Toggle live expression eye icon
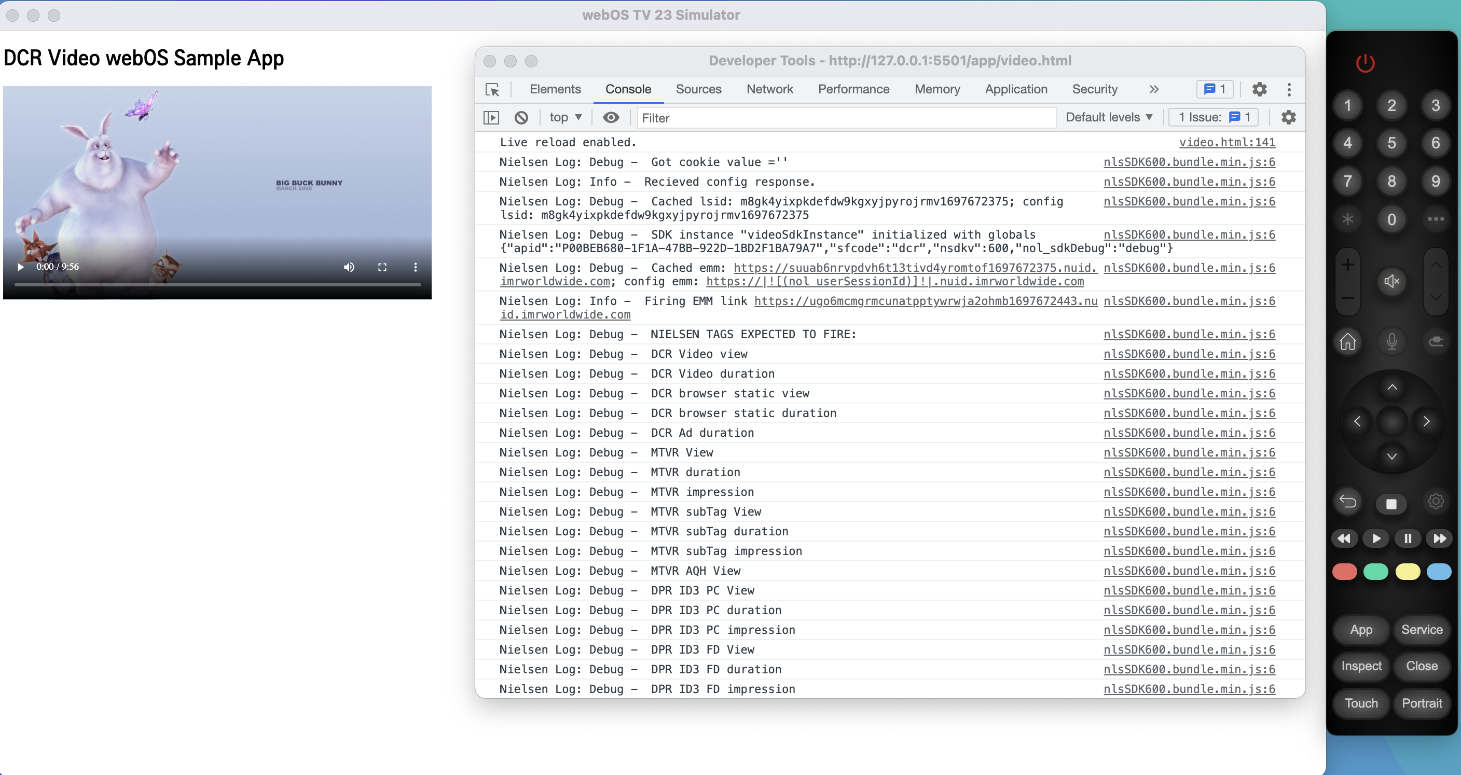 610,117
